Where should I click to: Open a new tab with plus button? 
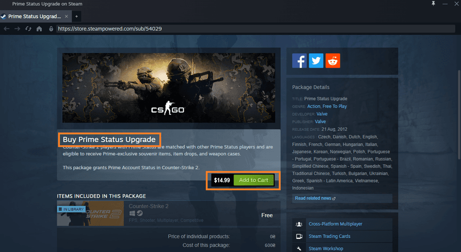tap(76, 16)
